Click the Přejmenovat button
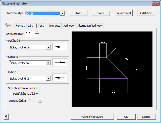Screen dimensions: 161x123 tap(123, 13)
